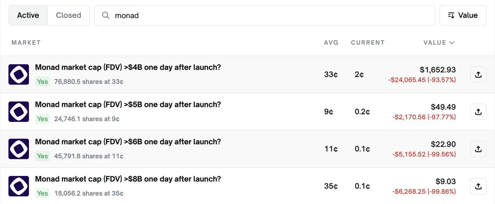Open the Value sort dropdown button

click(462, 16)
